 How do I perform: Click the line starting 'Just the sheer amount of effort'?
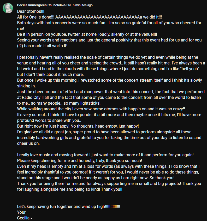tap(111, 97)
